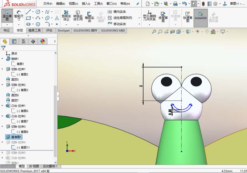This screenshot has width=247, height=173.
Task: Select 圆顶5 in the feature tree
Action: tap(12, 80)
